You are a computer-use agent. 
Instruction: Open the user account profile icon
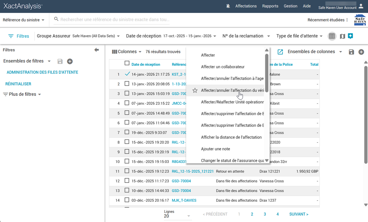(x=361, y=6)
